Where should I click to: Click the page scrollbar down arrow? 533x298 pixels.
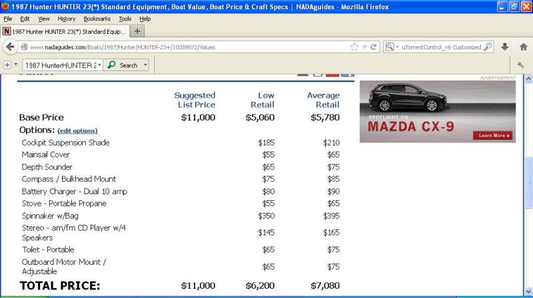pyautogui.click(x=528, y=291)
